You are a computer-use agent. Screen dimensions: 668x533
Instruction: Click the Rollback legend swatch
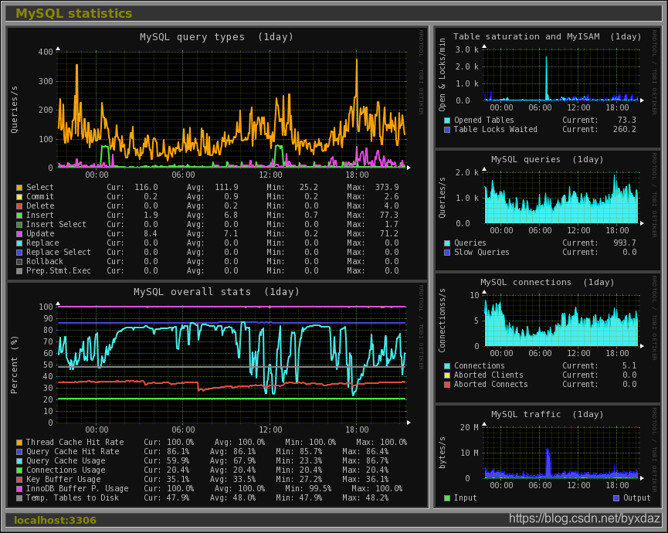tap(19, 262)
